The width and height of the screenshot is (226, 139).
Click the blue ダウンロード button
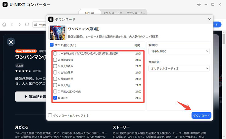pyautogui.click(x=201, y=115)
